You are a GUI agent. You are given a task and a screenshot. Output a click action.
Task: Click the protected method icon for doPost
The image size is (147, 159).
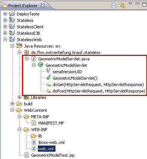click(49, 91)
